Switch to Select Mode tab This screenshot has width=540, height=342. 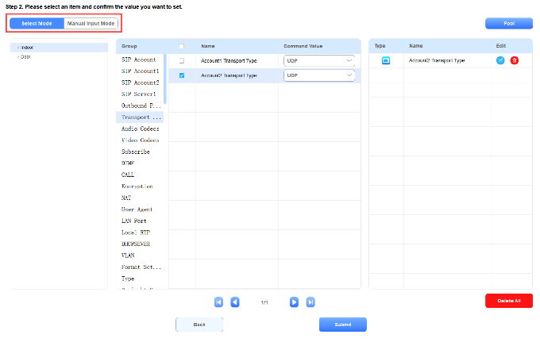[37, 24]
